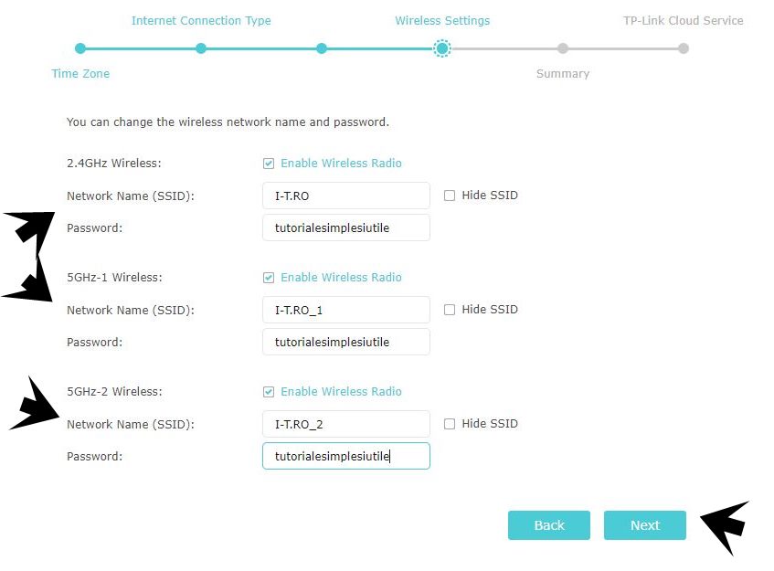Click the 5GHz-2 Network Name field
Screen dimensions: 774x571
point(346,424)
